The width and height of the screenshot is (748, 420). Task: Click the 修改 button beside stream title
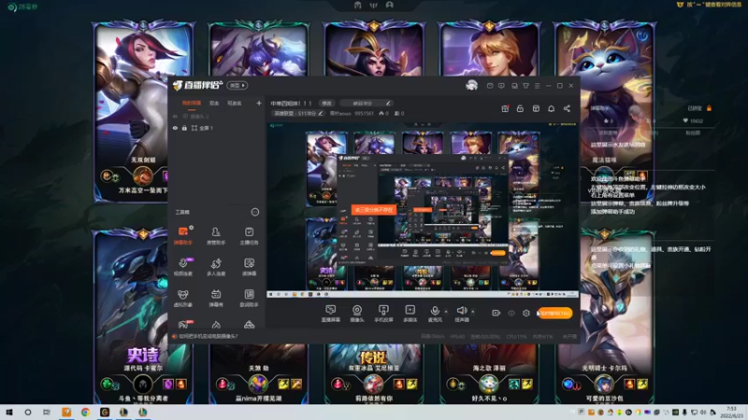[x=326, y=103]
